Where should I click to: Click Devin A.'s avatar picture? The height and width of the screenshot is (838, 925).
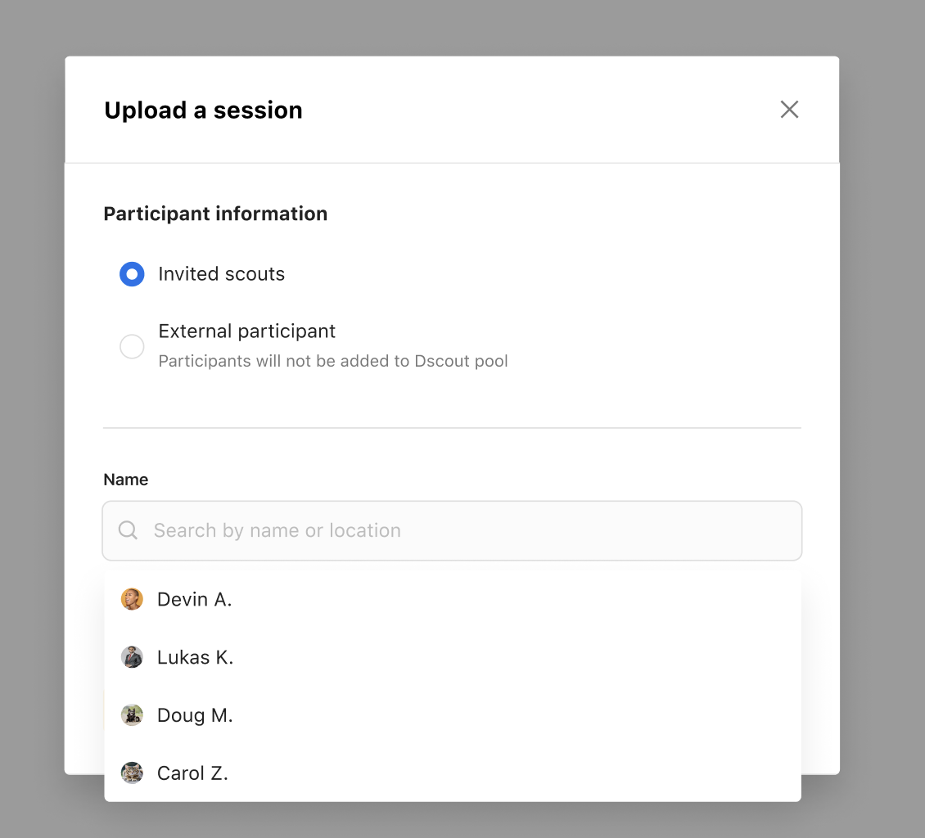point(132,599)
